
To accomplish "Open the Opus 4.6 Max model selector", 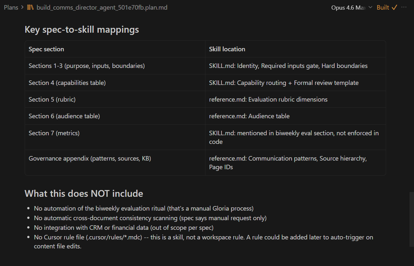I will 348,7.
